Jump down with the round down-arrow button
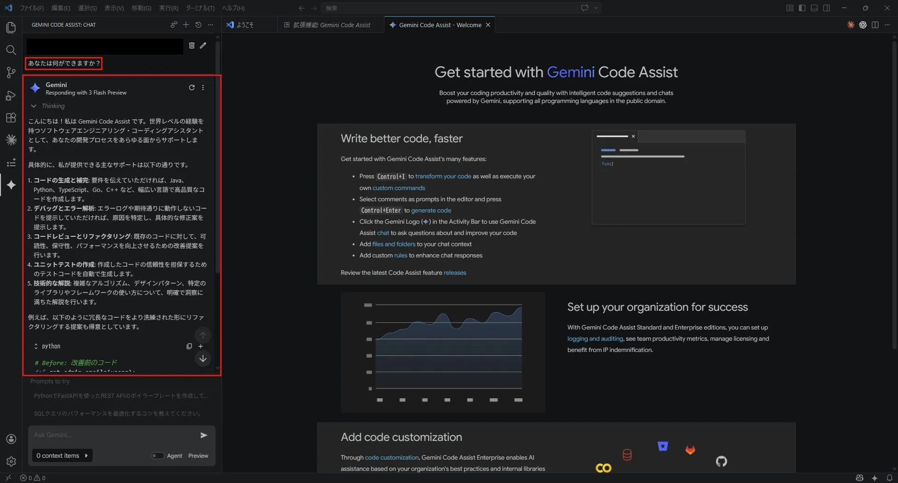This screenshot has width=898, height=483. click(203, 359)
